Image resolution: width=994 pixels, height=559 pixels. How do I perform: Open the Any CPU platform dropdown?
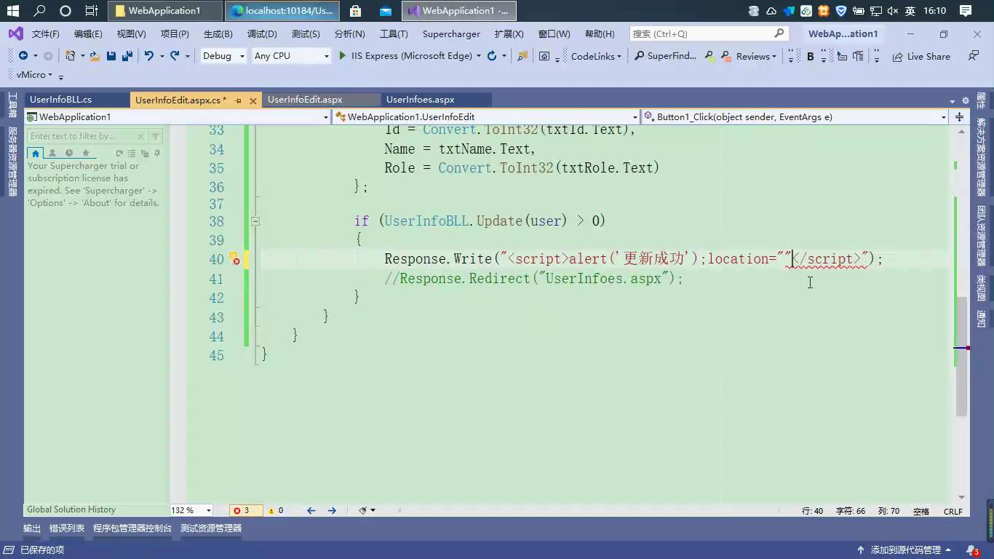tap(290, 56)
